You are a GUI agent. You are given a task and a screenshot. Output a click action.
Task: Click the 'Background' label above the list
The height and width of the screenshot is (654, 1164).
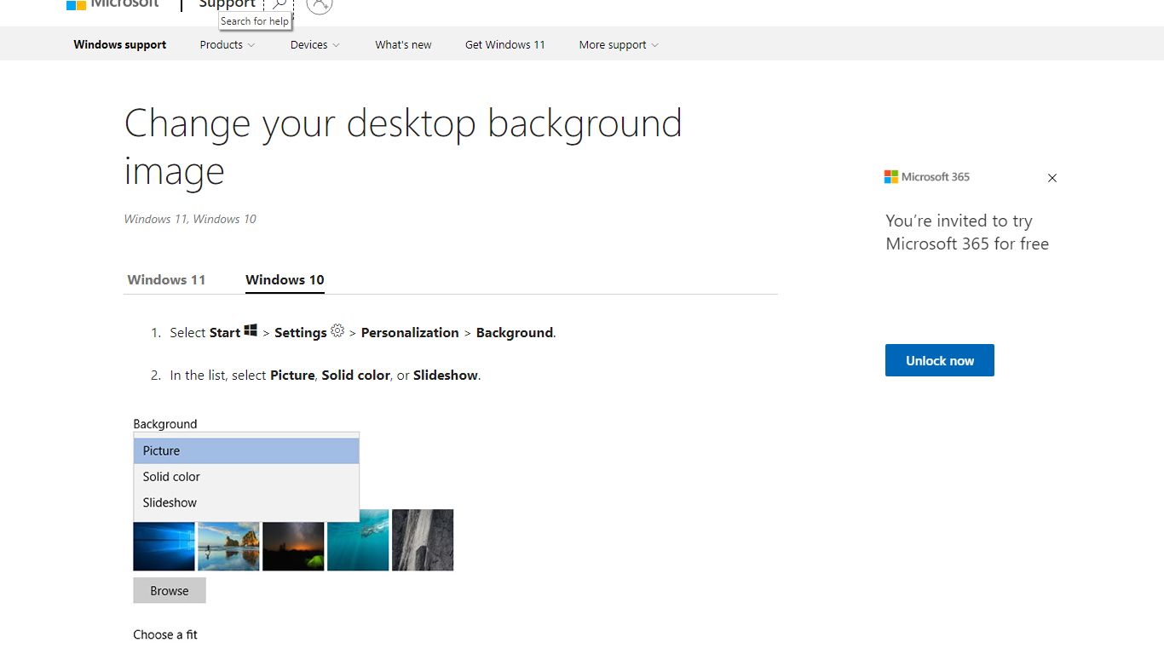165,424
